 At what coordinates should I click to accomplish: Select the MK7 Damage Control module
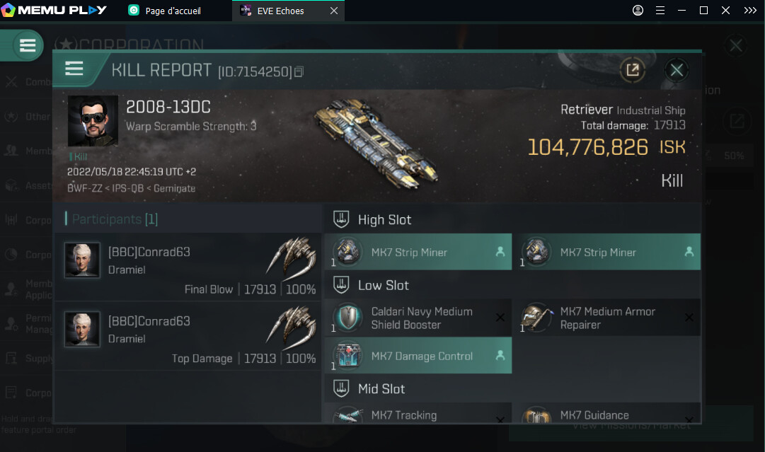(x=418, y=357)
